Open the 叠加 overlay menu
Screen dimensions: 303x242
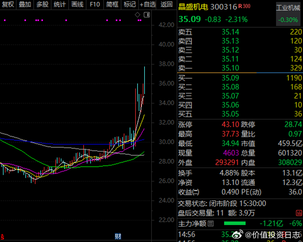click(x=25, y=4)
